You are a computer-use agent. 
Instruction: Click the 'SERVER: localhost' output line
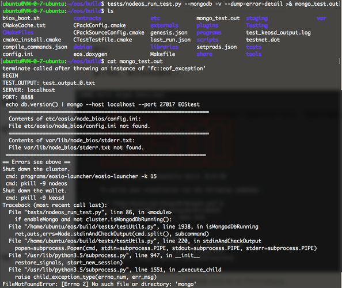[29, 90]
